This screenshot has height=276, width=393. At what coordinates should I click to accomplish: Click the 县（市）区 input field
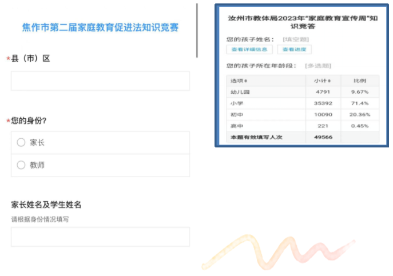click(100, 81)
